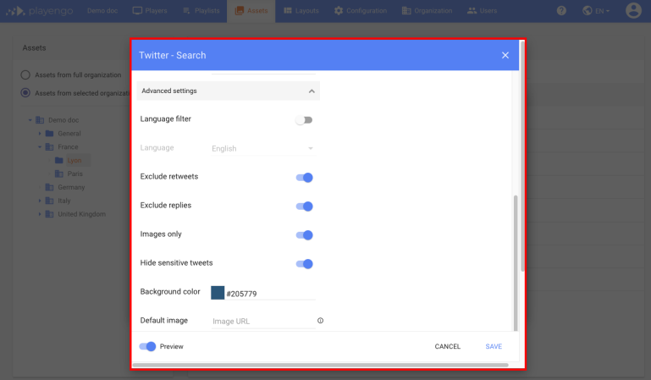Click the Italy building icon
The image size is (651, 380).
tap(49, 201)
